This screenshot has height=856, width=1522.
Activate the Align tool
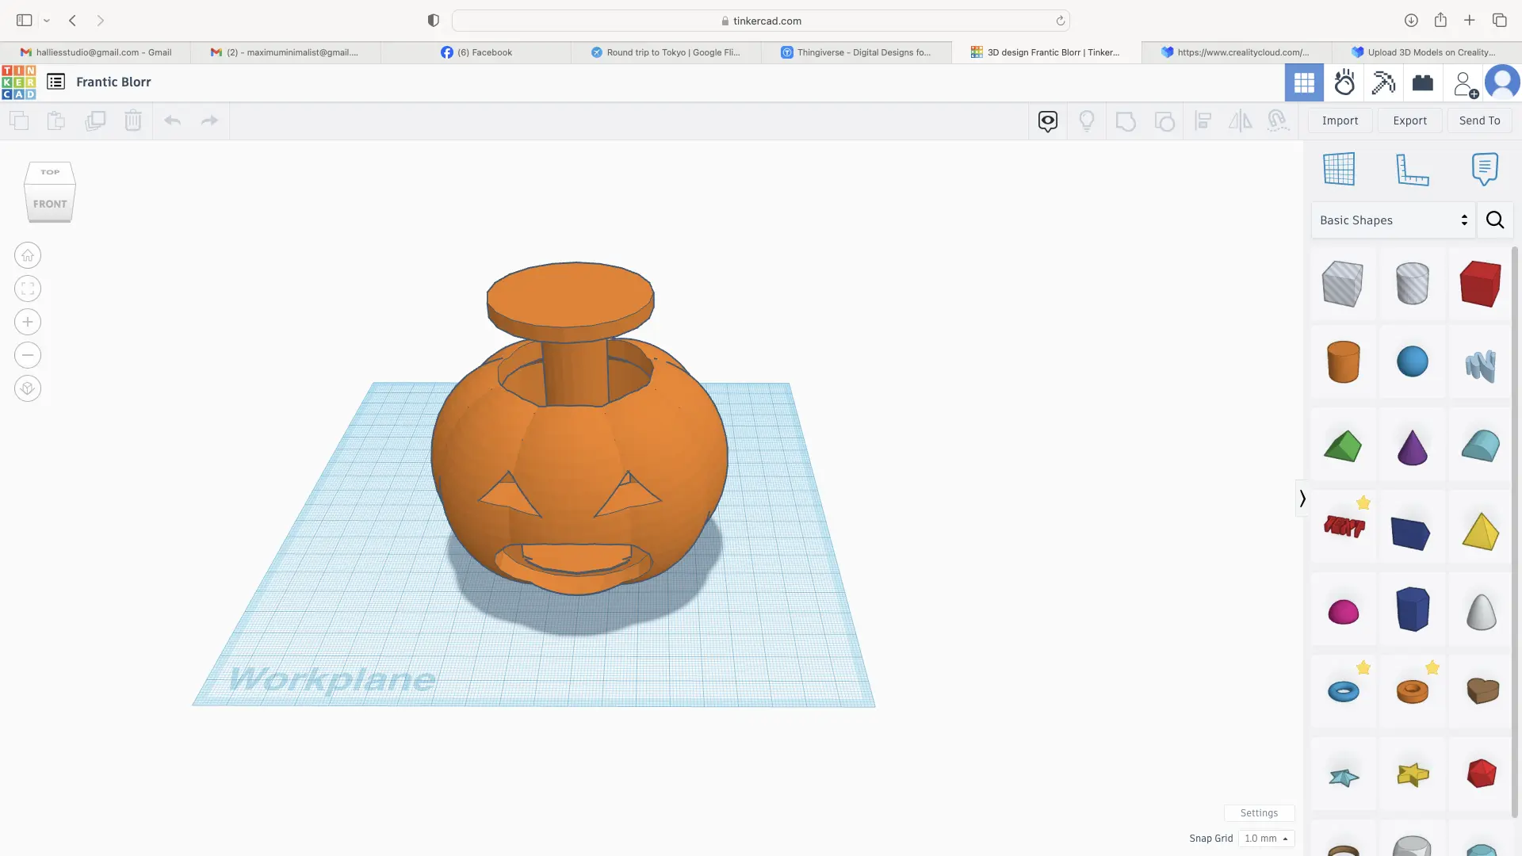(x=1202, y=120)
